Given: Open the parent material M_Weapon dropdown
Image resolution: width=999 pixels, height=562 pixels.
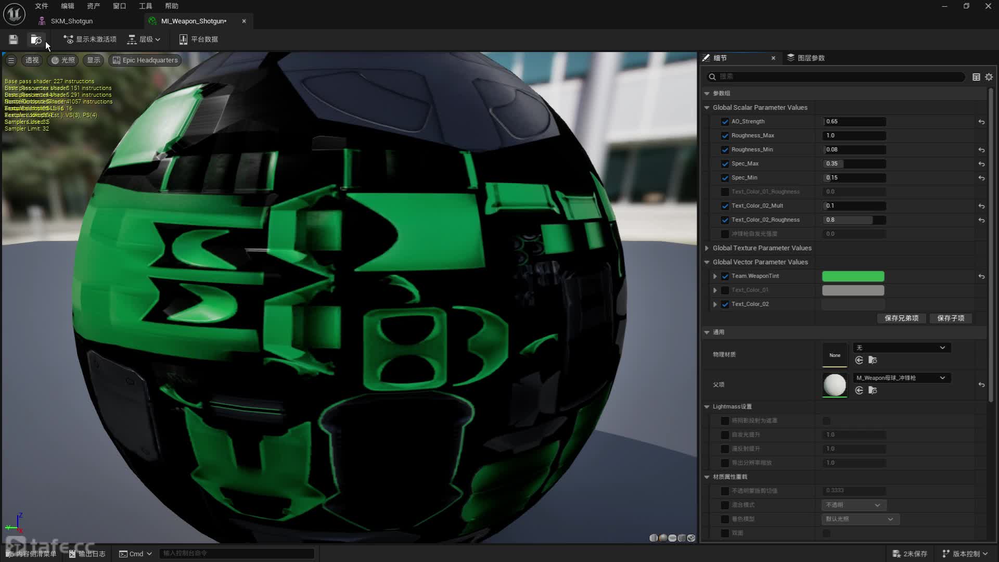Looking at the screenshot, I should (x=901, y=378).
